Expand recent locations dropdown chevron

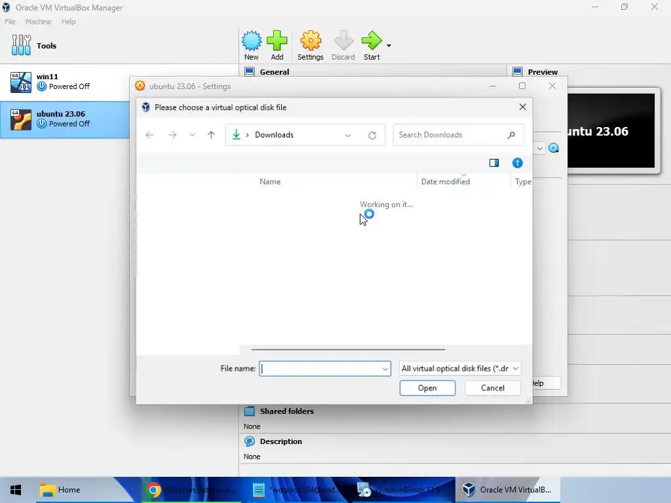click(x=192, y=135)
